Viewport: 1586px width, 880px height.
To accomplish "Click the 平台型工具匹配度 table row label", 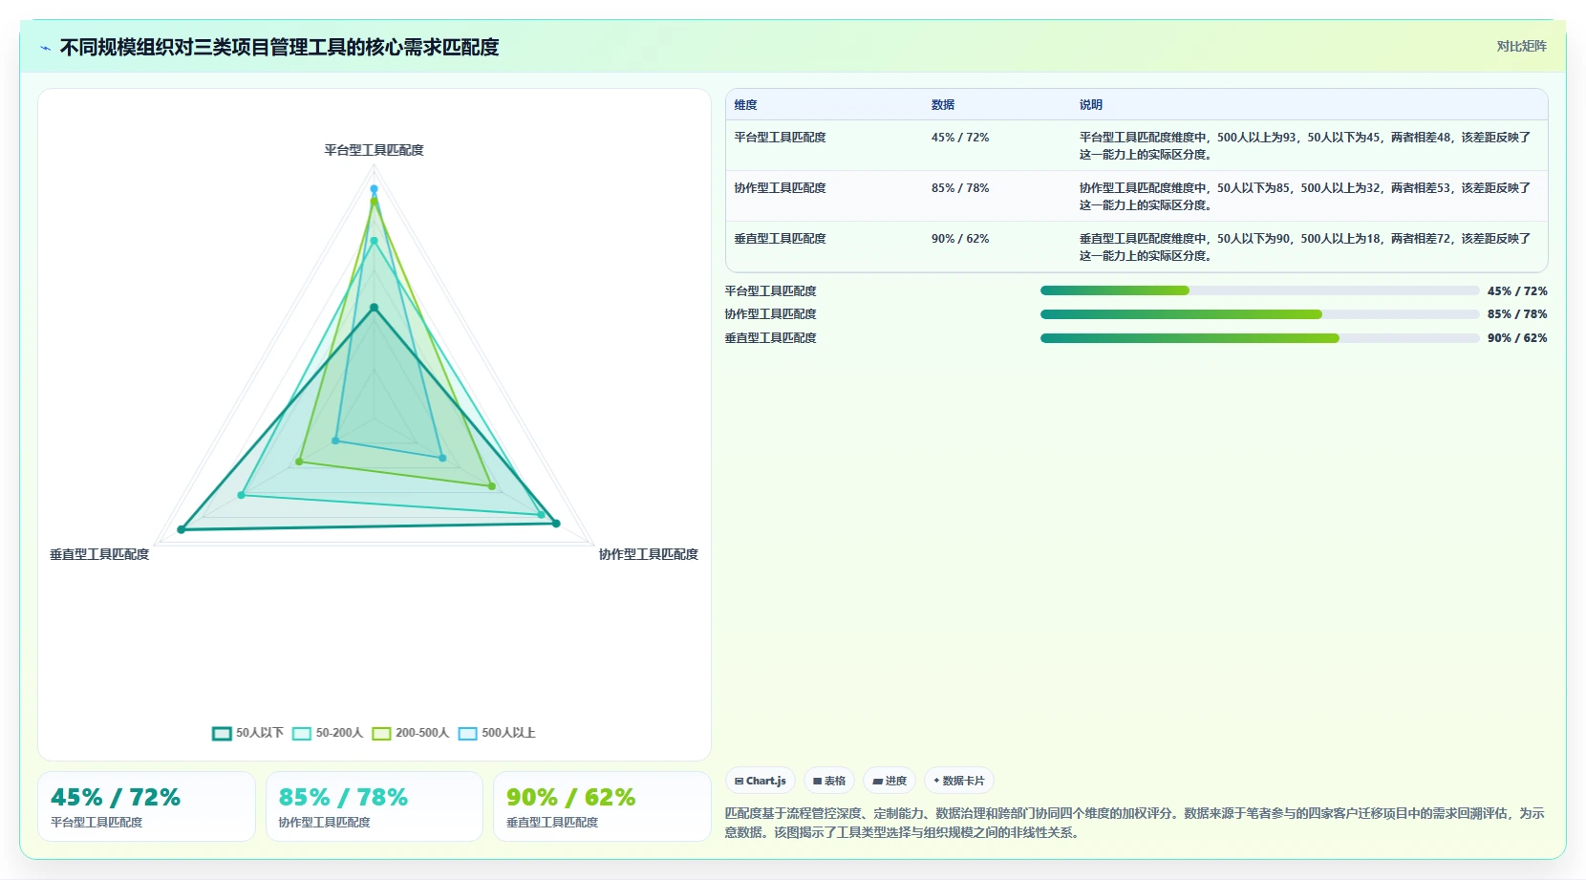I will (780, 138).
